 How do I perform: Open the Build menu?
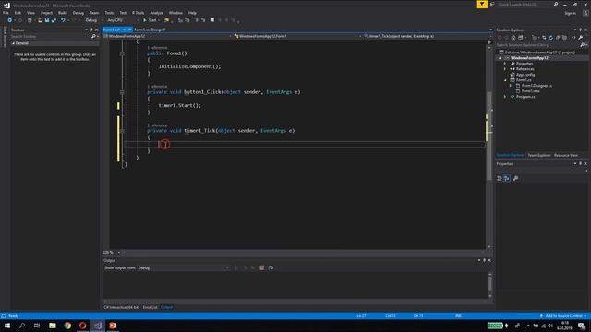pyautogui.click(x=63, y=13)
